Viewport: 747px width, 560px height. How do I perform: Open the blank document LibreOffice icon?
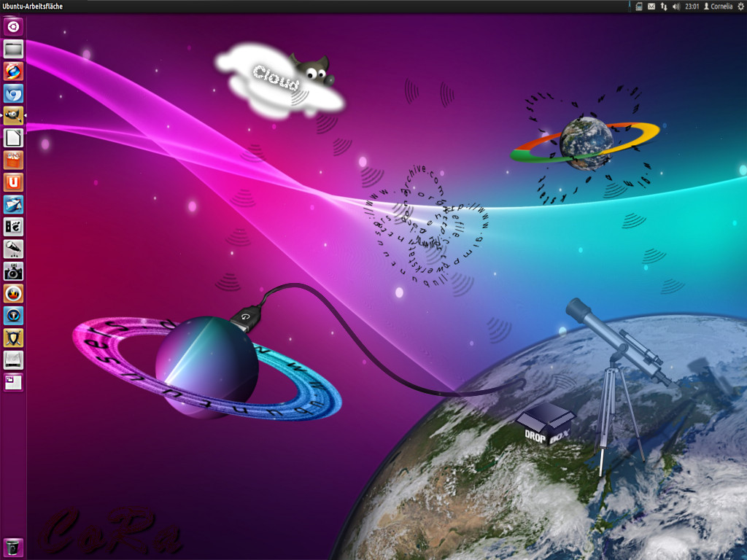tap(13, 138)
